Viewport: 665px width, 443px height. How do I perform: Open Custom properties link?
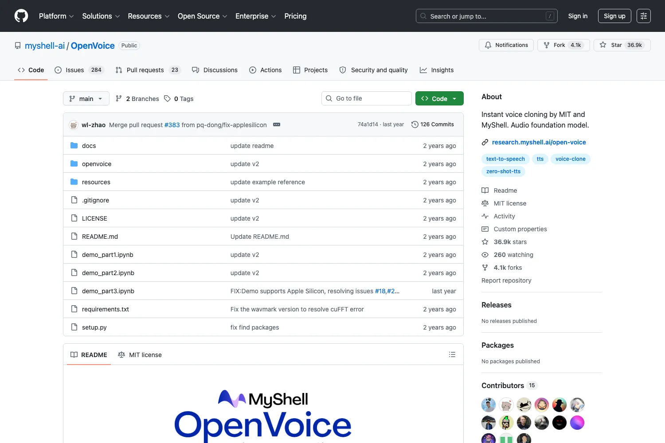point(514,229)
